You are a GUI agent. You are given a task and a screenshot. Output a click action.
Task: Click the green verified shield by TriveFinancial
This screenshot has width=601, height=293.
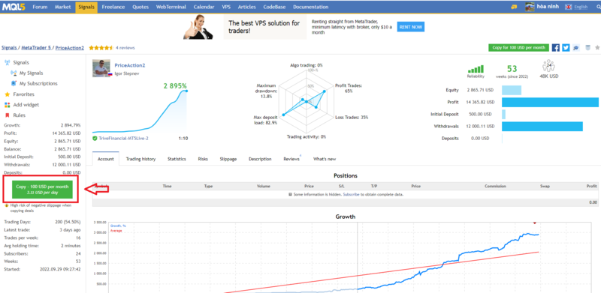(x=95, y=139)
